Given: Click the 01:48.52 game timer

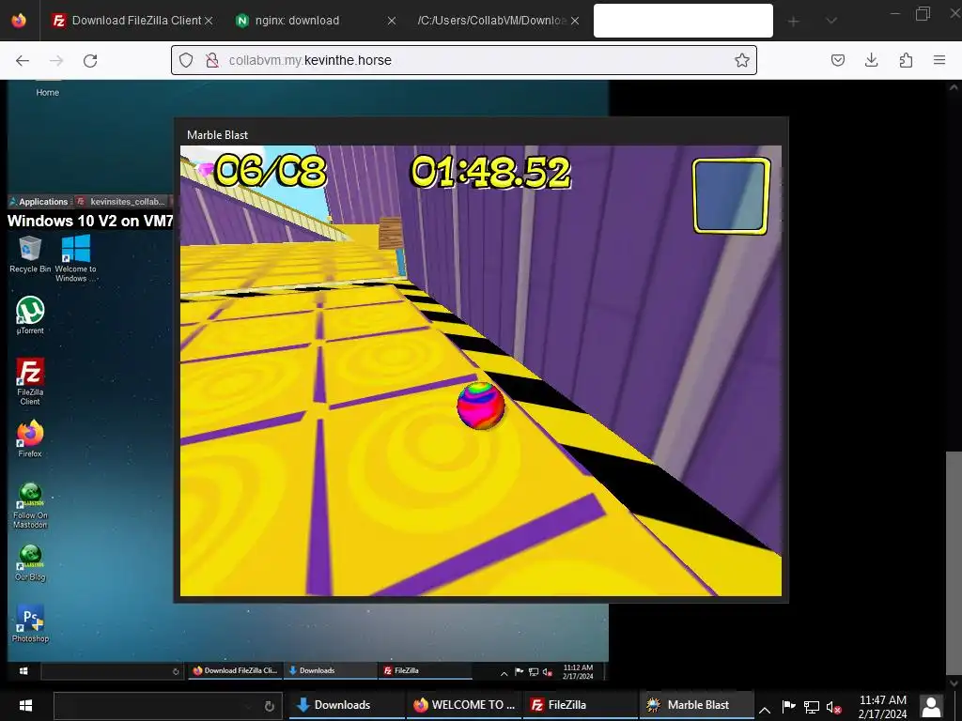Looking at the screenshot, I should tap(490, 171).
